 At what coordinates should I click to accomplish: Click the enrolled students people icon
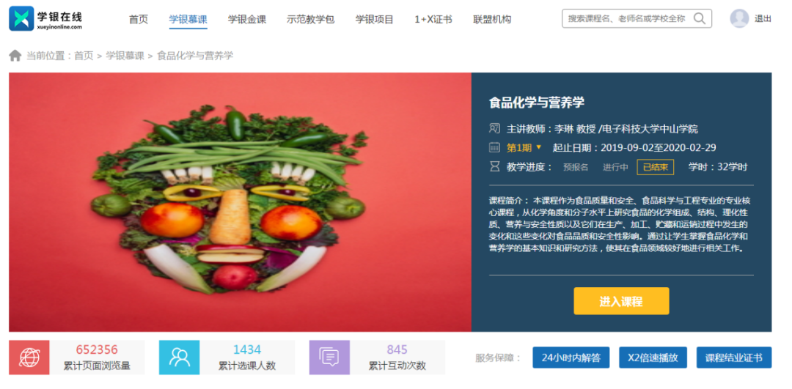coord(180,357)
